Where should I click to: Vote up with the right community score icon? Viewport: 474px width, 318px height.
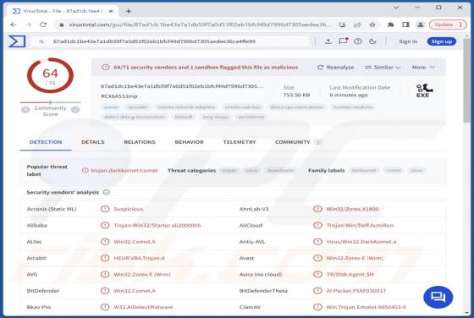[x=75, y=110]
